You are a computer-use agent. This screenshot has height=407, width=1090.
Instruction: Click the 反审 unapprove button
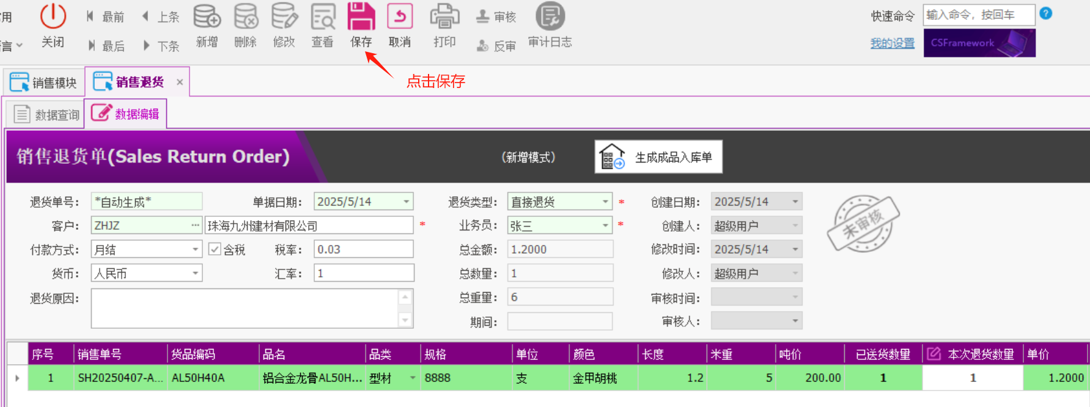496,46
